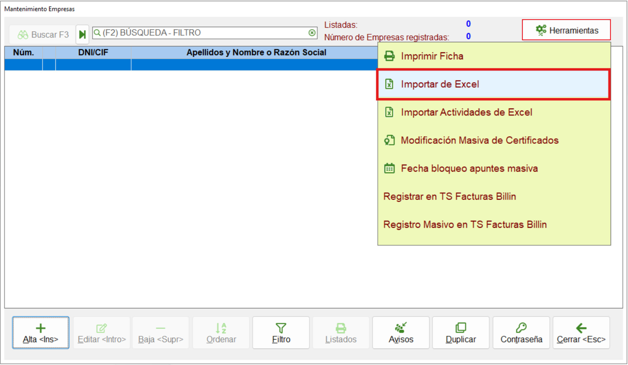Viewport: 628px width, 365px height.
Task: Open Herramientas tools menu
Action: click(x=566, y=30)
